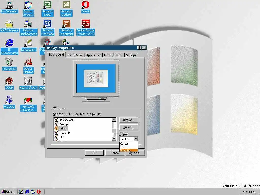Select the My Documents folder icon

click(x=9, y=26)
